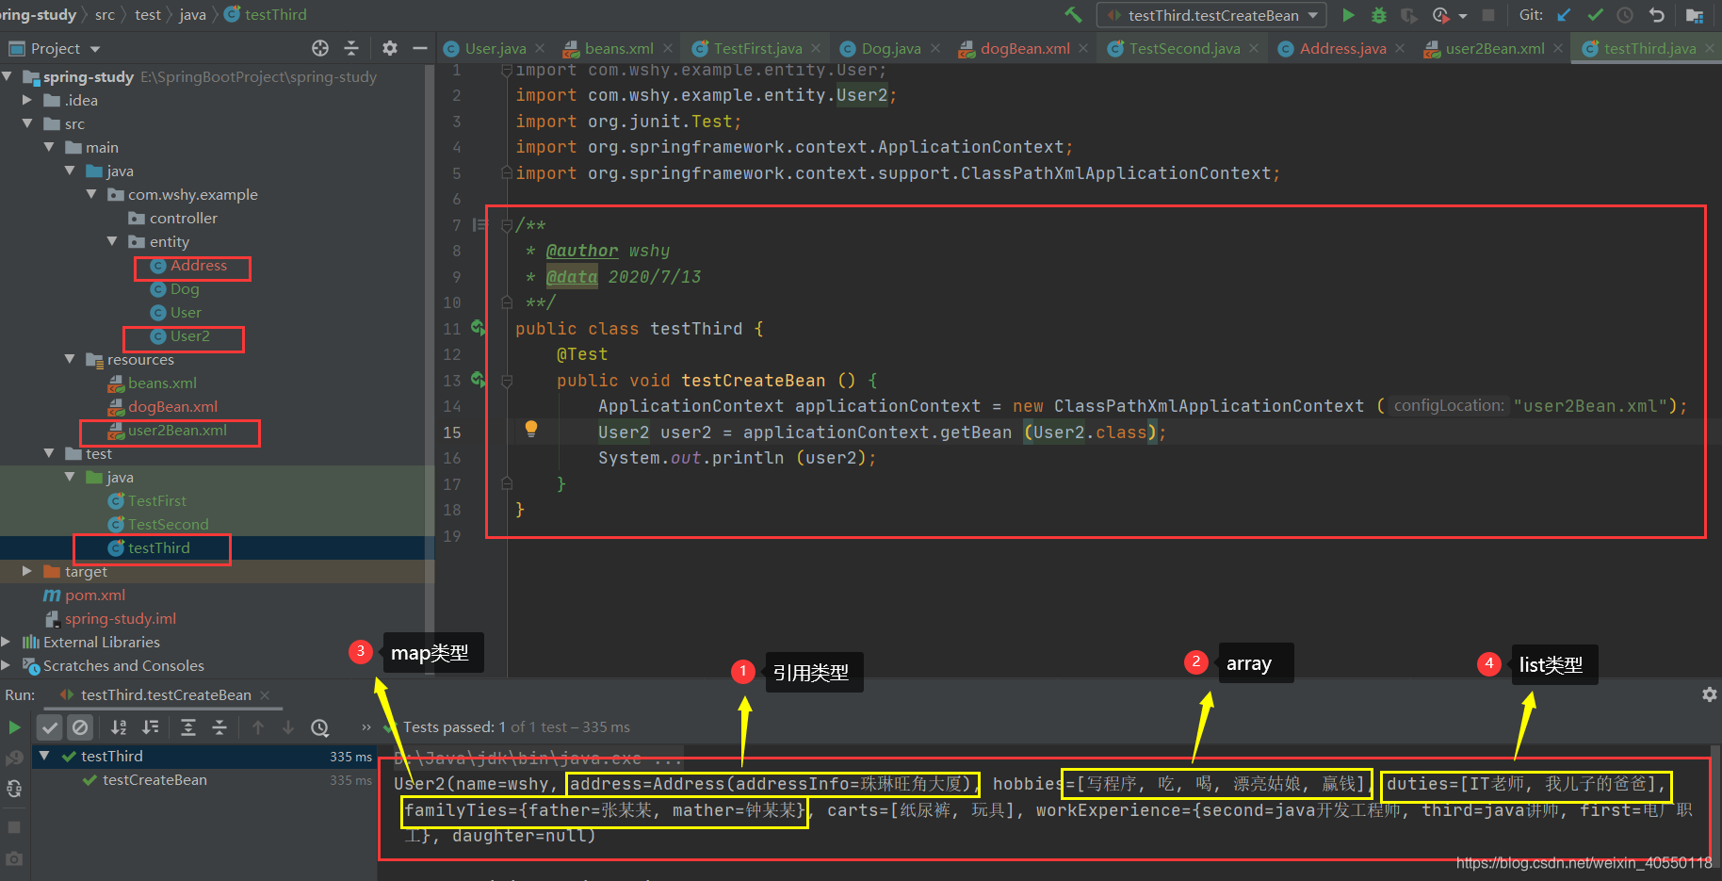This screenshot has width=1722, height=881.
Task: Click Rerun Failed Tests in the Run sidebar
Action: (14, 759)
